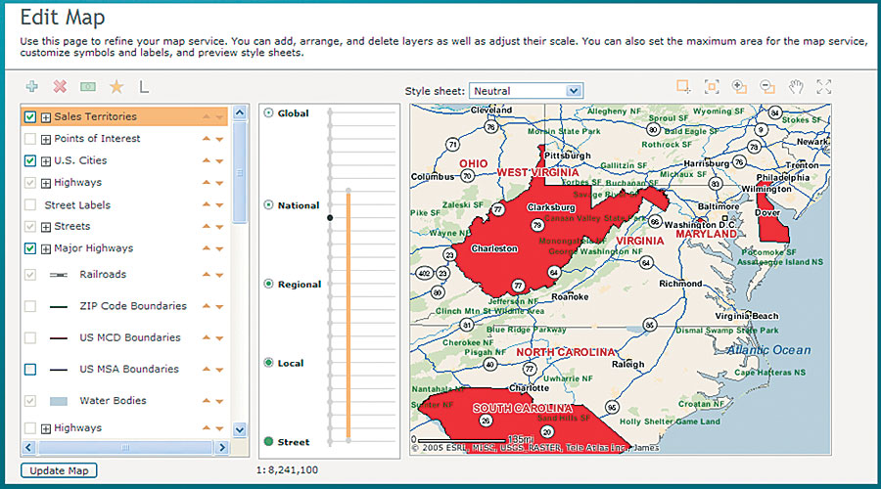Image resolution: width=881 pixels, height=489 pixels.
Task: Click the L label icon in toolbar
Action: tap(144, 86)
